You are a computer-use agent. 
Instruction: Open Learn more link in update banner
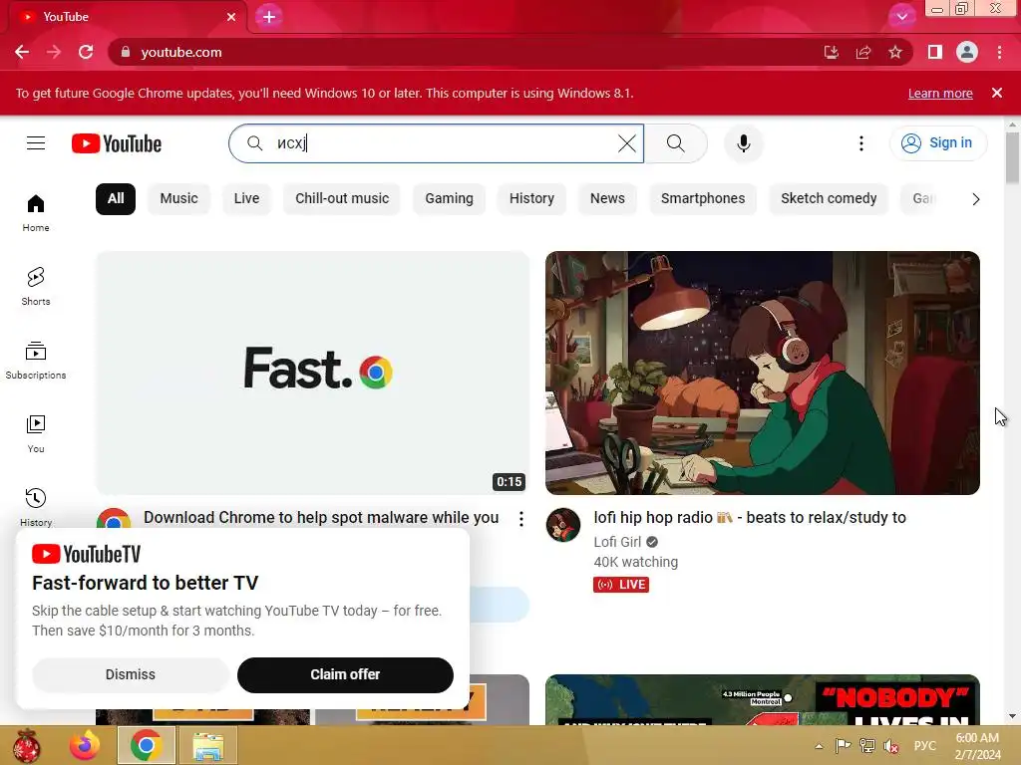(940, 93)
